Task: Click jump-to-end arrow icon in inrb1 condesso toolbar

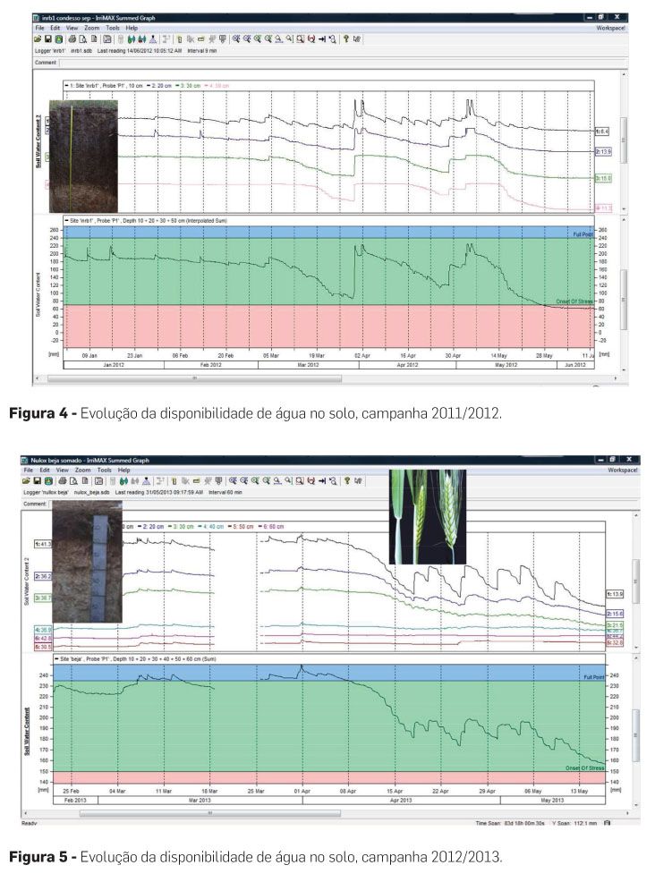Action: tap(322, 39)
